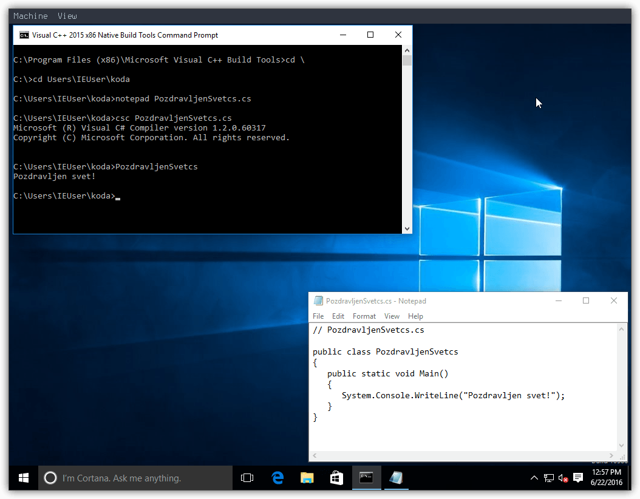Minimize the Notepad window
640x499 pixels.
tap(559, 300)
